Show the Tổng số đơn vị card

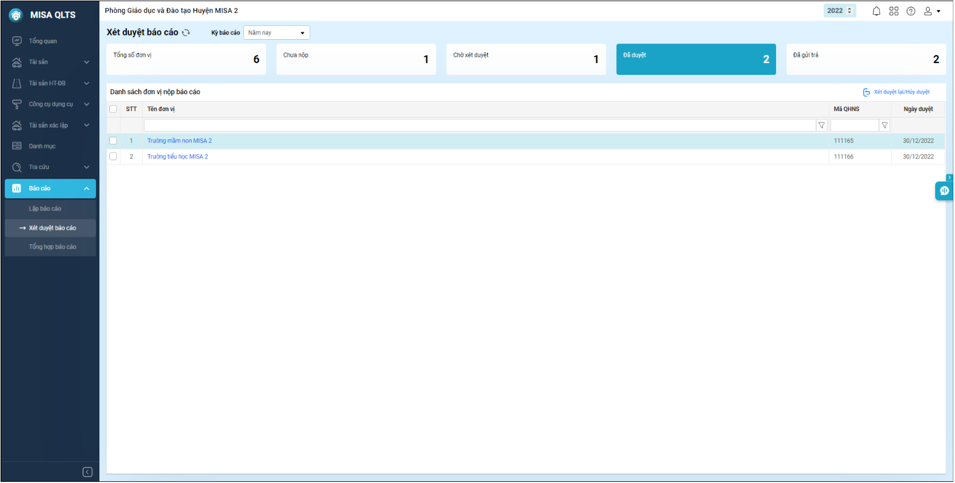[186, 59]
